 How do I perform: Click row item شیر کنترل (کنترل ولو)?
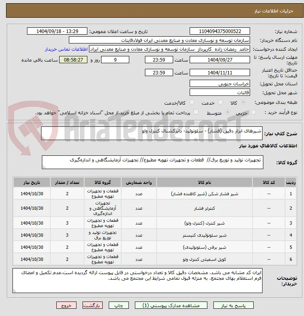pyautogui.click(x=205, y=223)
